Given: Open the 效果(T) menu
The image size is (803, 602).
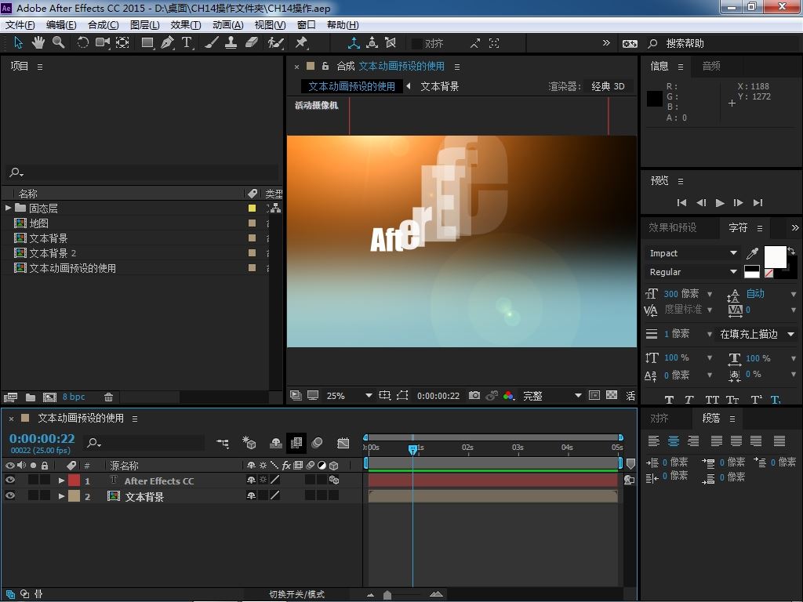Looking at the screenshot, I should pyautogui.click(x=185, y=24).
